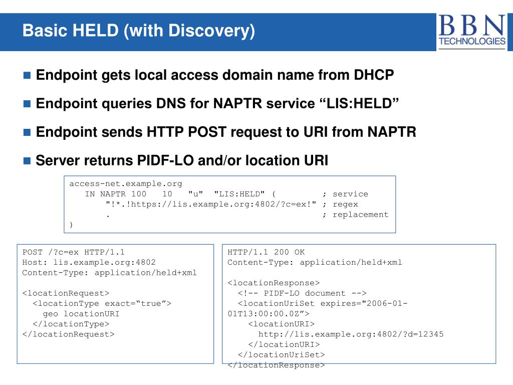Click the closing parenthesis line in NAPTR box

coord(71,225)
